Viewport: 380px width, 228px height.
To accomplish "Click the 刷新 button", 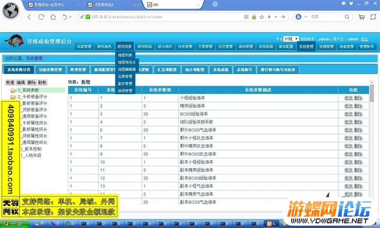I will [42, 82].
